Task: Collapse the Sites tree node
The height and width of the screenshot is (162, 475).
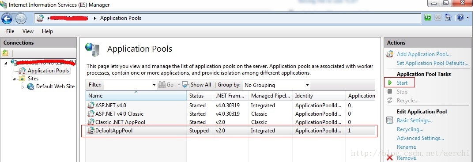Action: click(14, 79)
